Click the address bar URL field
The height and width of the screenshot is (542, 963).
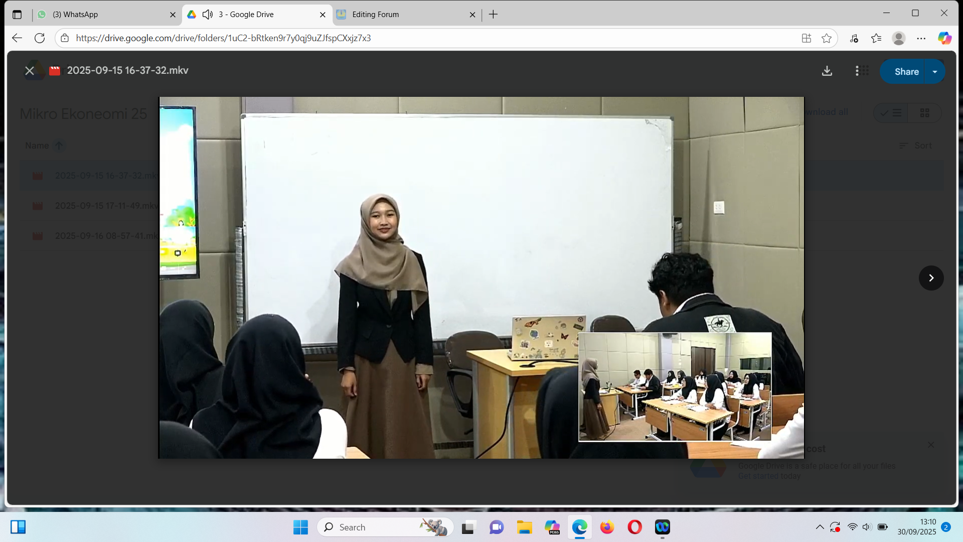coord(223,38)
